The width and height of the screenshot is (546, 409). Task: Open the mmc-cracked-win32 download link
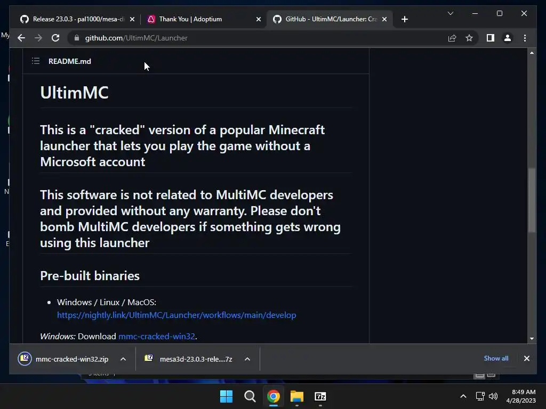[157, 337]
